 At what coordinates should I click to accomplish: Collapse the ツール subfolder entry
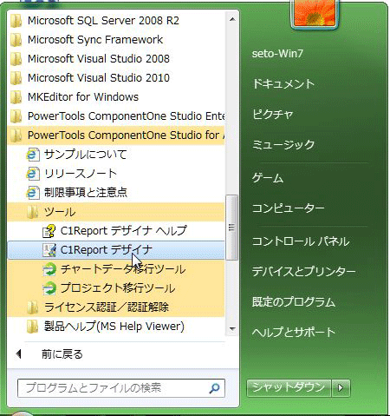point(116,212)
